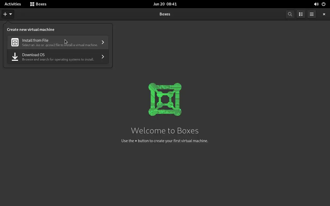Click the 'Welcome to Boxes' heading

pos(165,131)
